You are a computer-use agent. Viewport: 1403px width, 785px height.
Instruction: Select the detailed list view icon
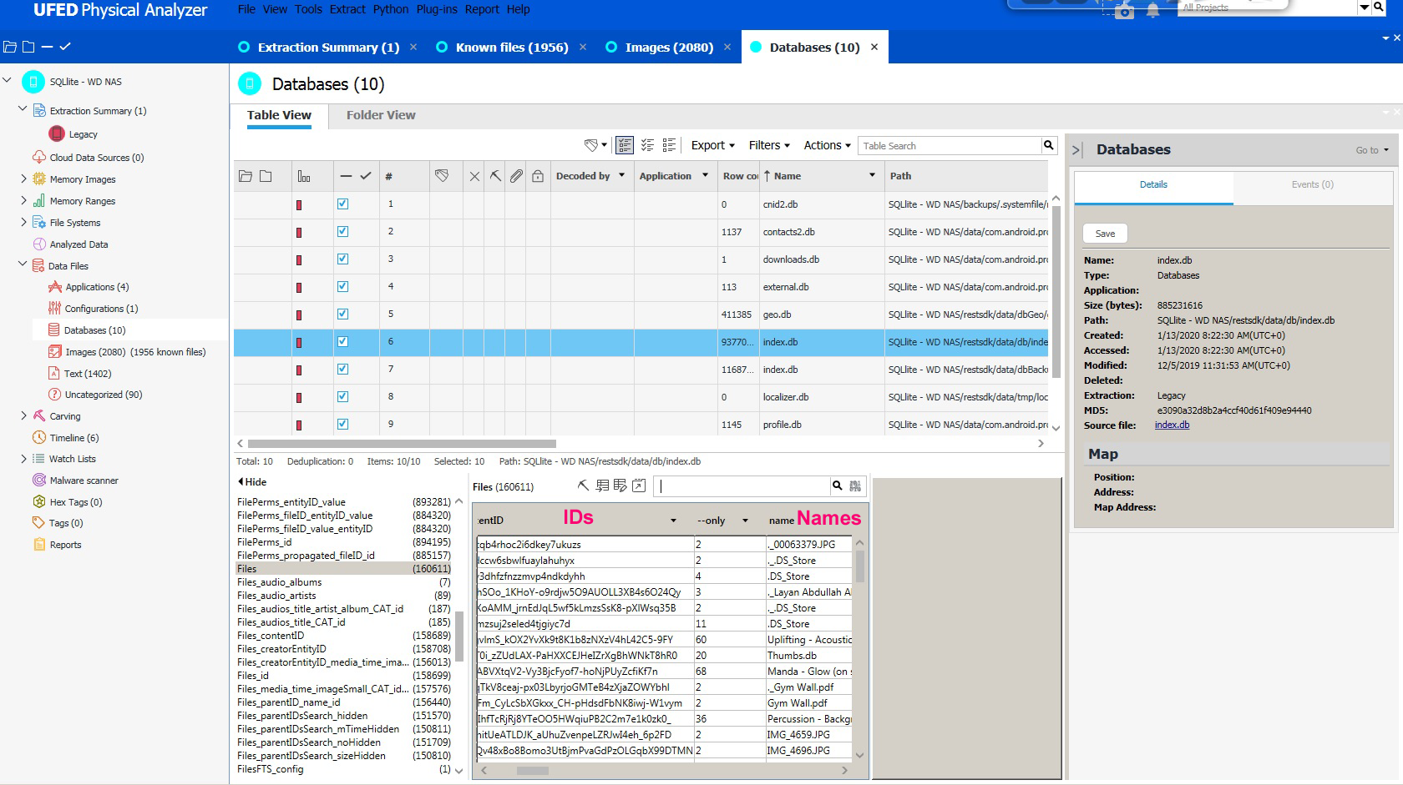tap(625, 145)
